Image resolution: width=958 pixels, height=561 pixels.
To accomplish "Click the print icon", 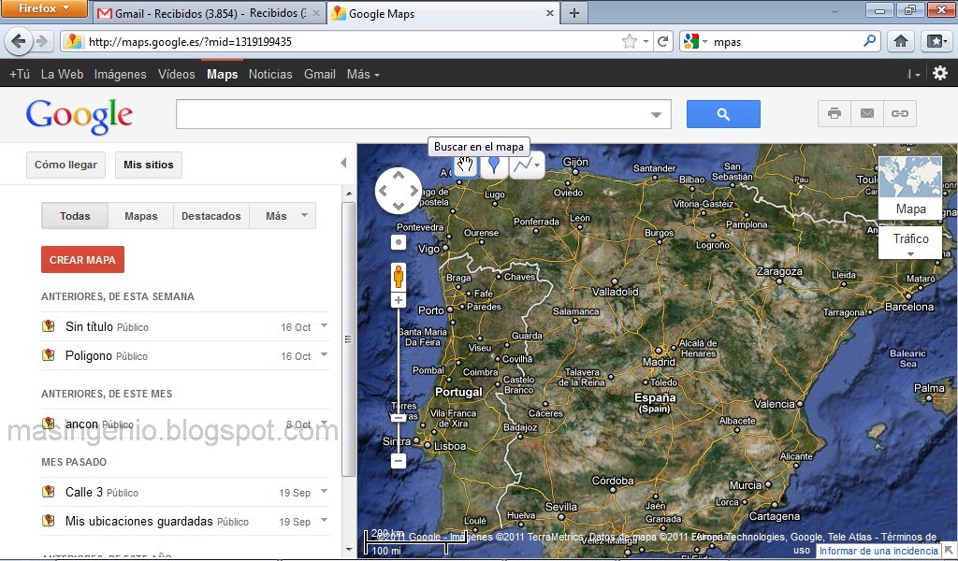I will 834,113.
